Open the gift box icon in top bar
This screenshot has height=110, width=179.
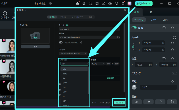tap(78, 3)
